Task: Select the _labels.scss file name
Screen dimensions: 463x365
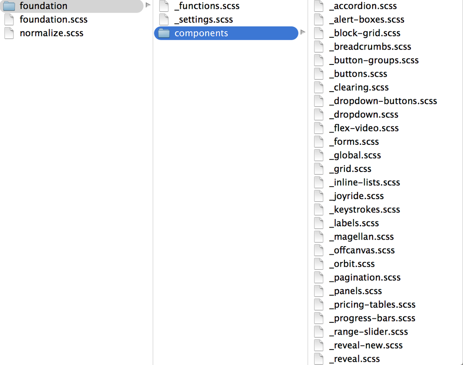Action: (354, 223)
